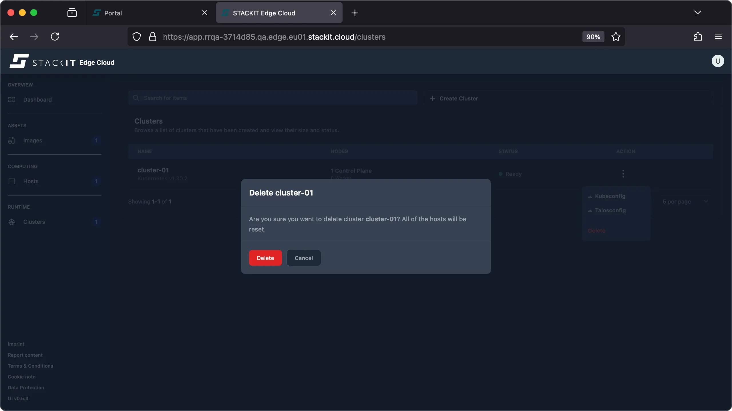The height and width of the screenshot is (411, 732).
Task: Open the Terms & Conditions page
Action: (30, 366)
